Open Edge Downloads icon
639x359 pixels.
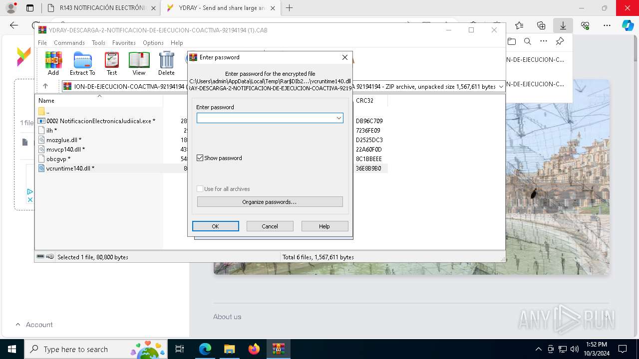click(563, 25)
